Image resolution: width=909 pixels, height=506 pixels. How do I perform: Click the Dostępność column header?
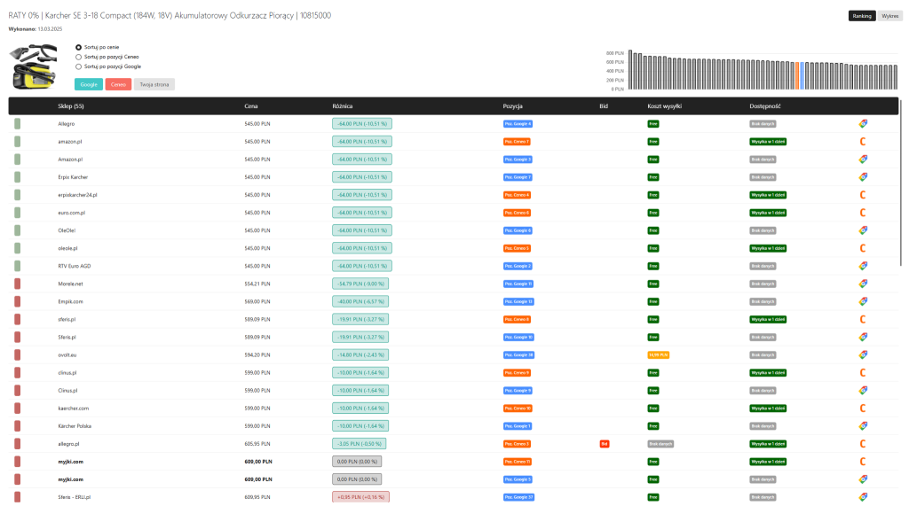coord(764,106)
